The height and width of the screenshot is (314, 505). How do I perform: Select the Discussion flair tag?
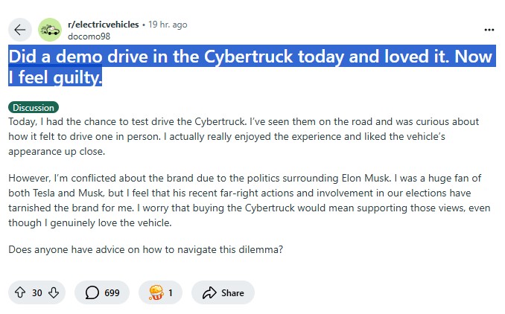(x=34, y=108)
